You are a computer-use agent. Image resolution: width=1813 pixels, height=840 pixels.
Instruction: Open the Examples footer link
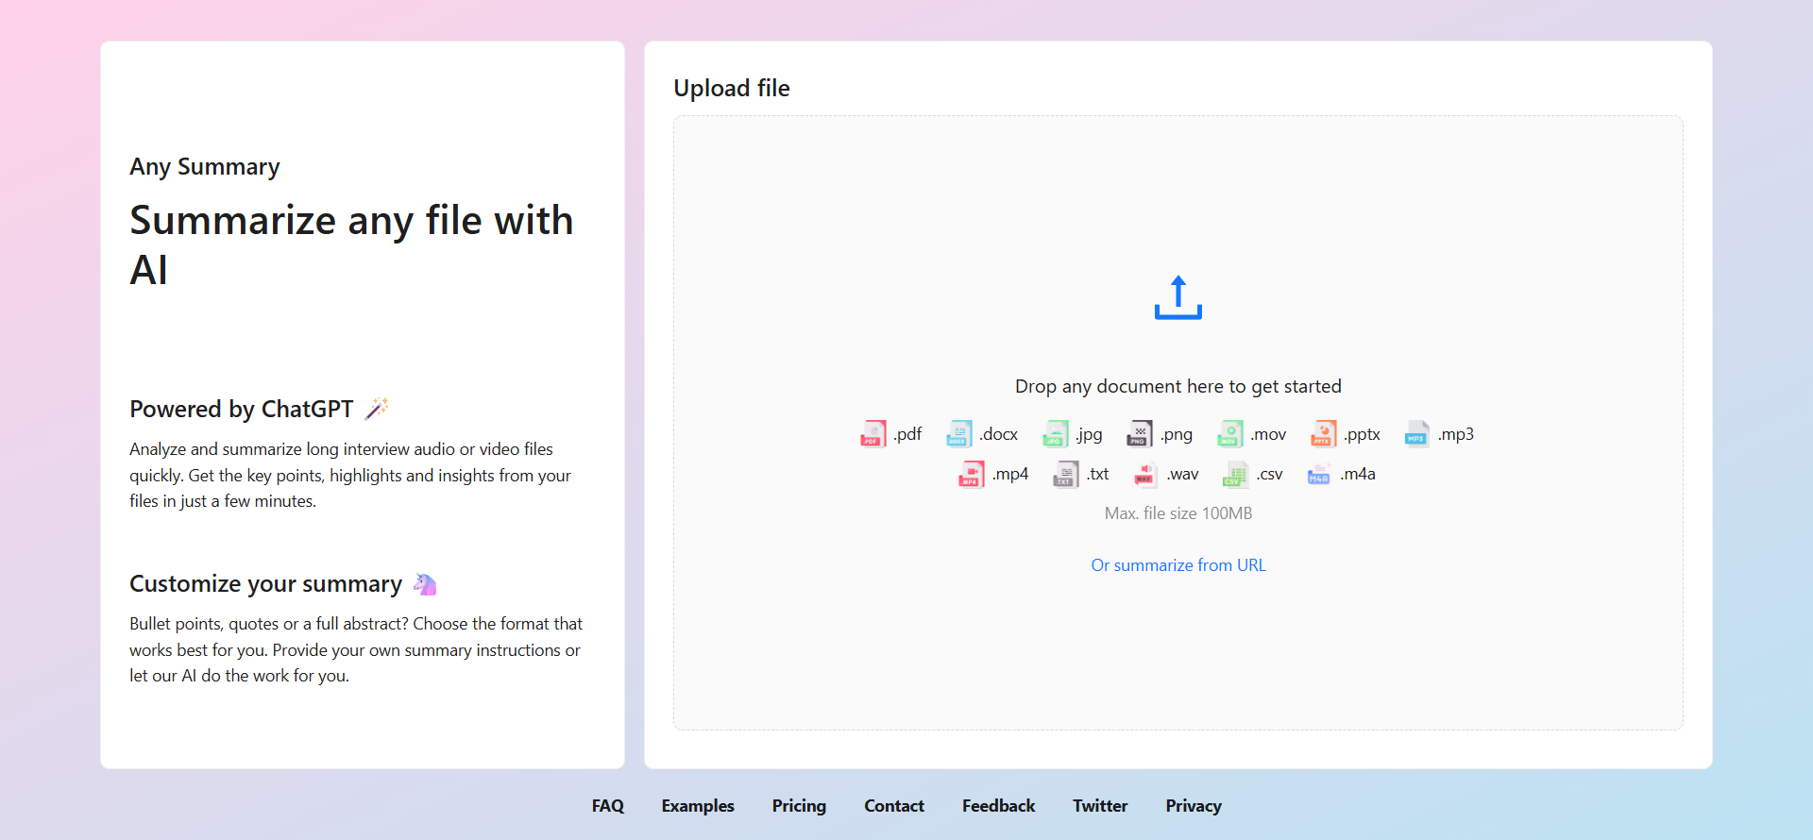[698, 806]
